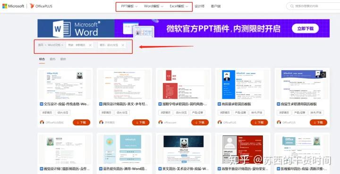
Task: Open the title 应届生求职通用简历模板
Action: tap(299, 104)
